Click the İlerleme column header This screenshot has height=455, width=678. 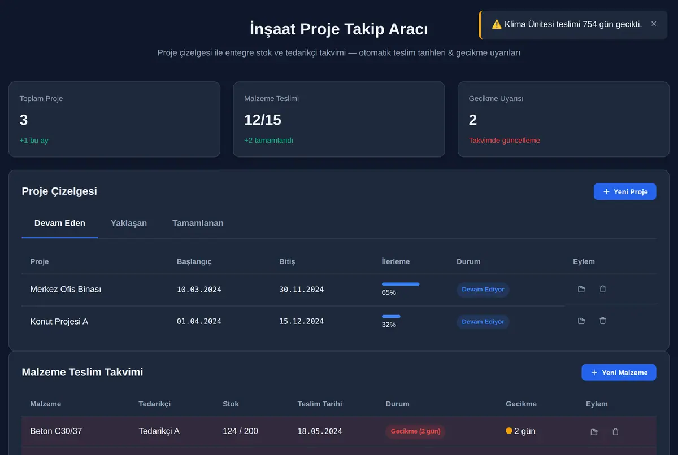[395, 261]
